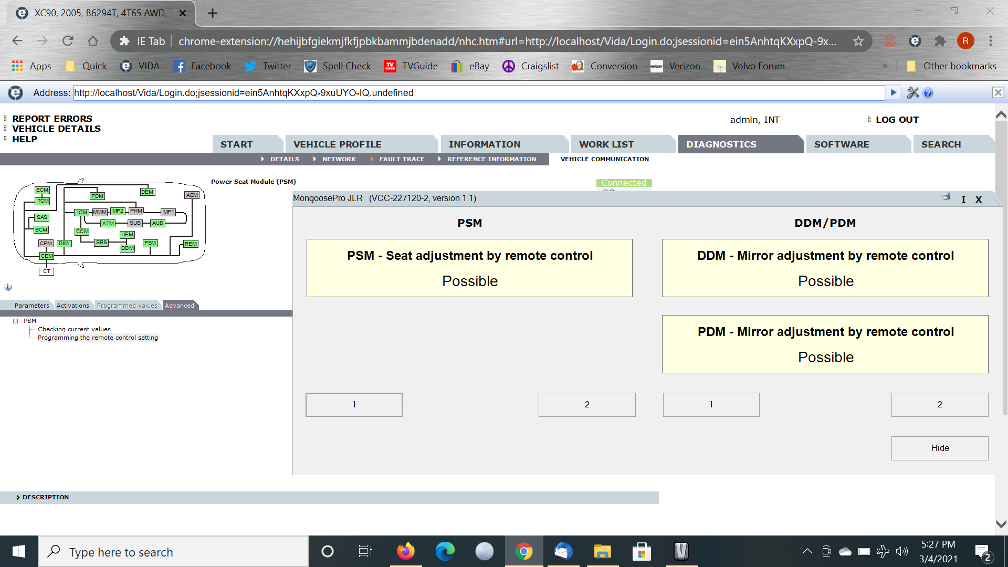The image size is (1008, 567).
Task: Click the IE Tab help question icon
Action: click(928, 93)
